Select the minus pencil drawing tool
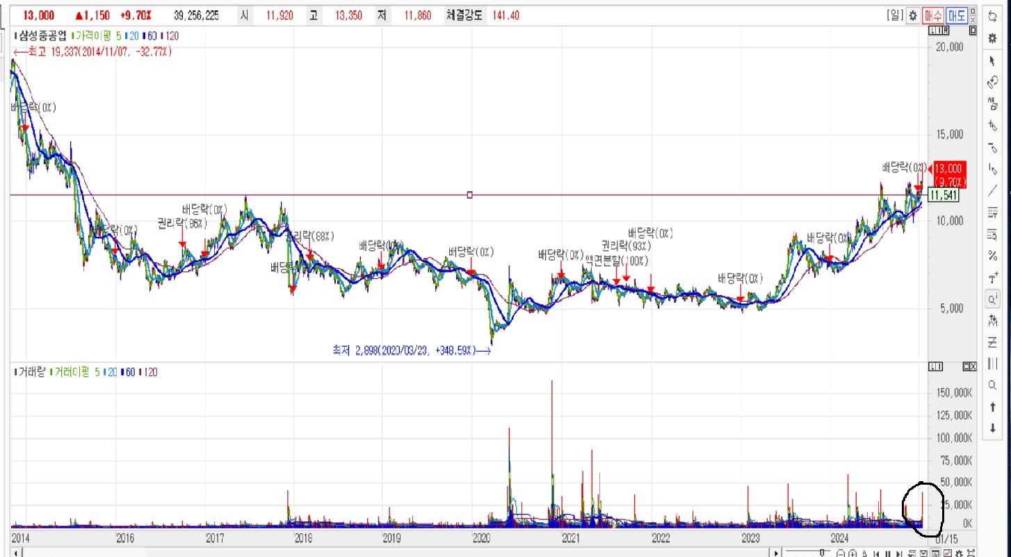The image size is (1011, 557). pos(993,147)
